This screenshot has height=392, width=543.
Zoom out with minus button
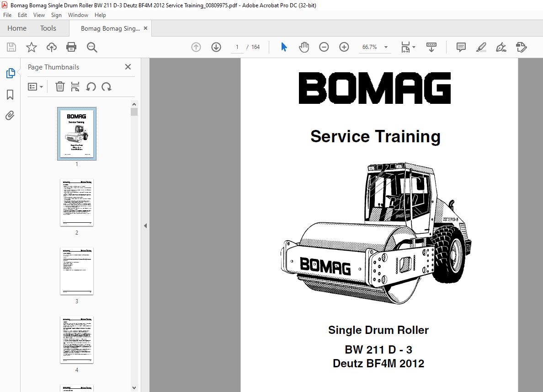pos(324,47)
